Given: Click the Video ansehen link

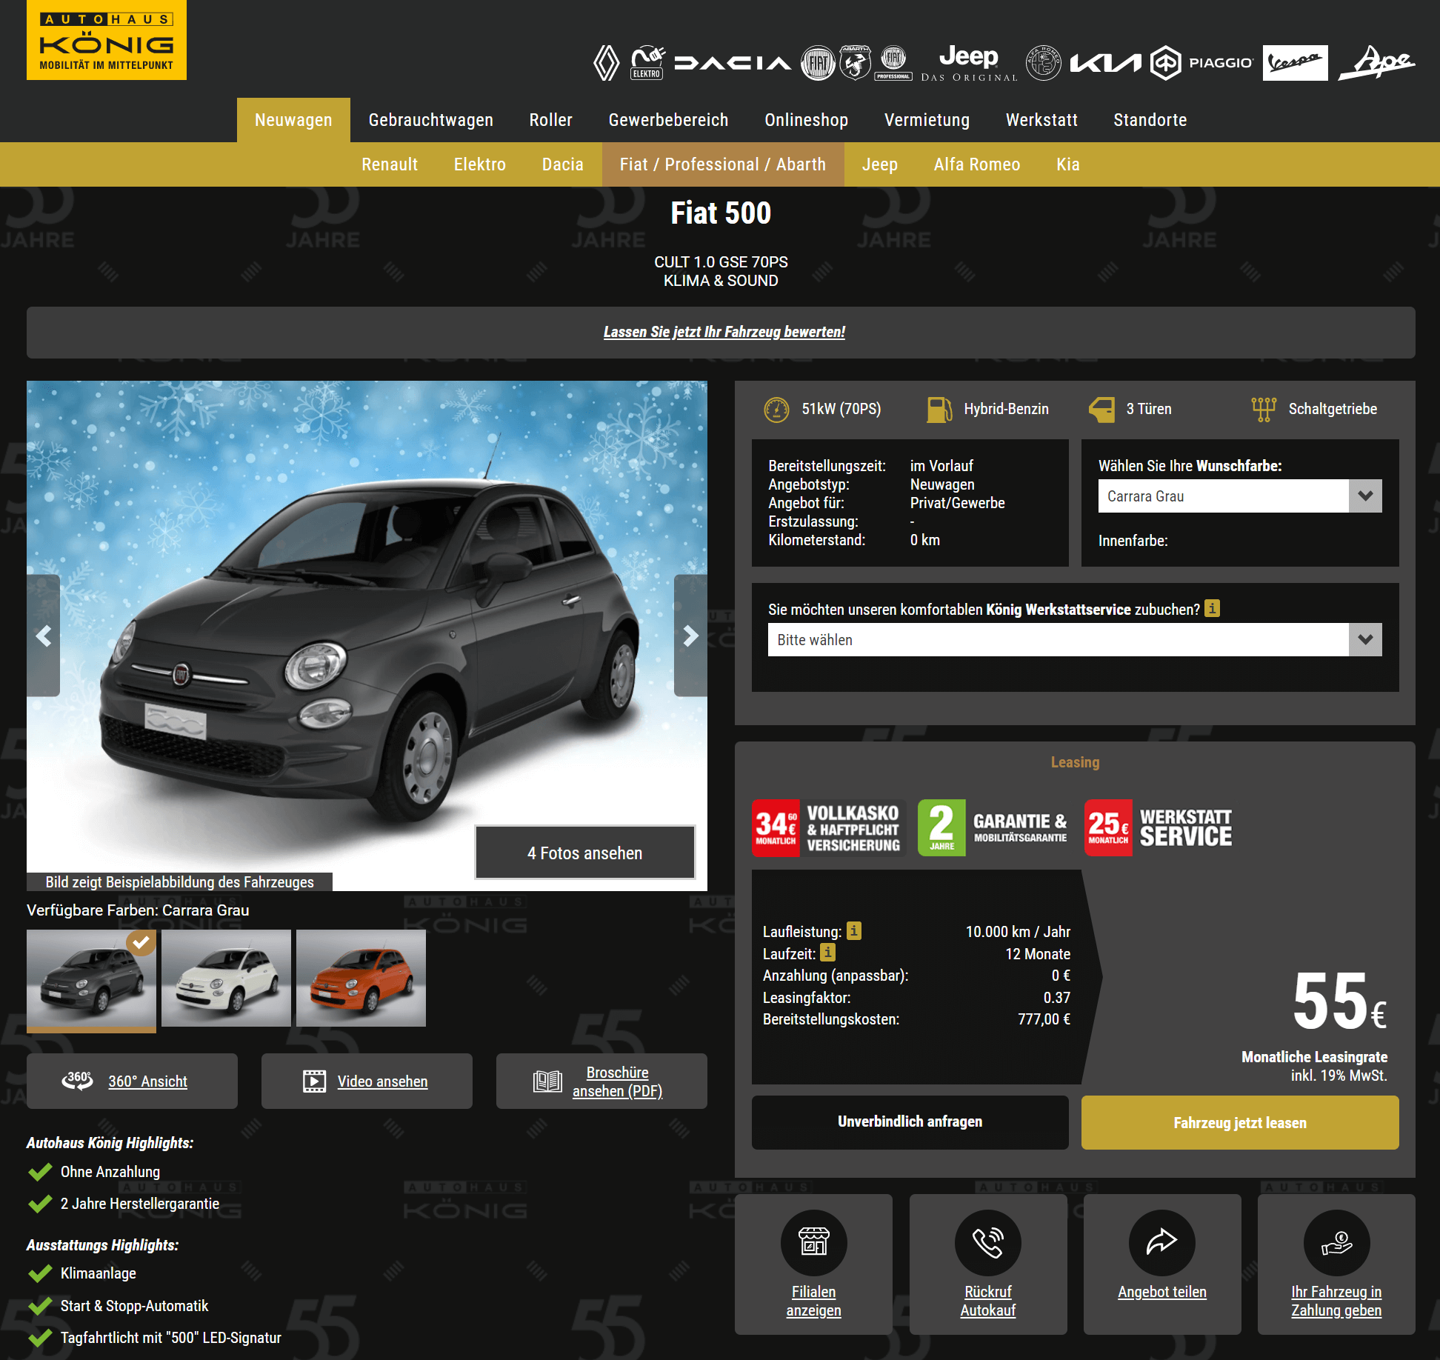Looking at the screenshot, I should point(382,1081).
